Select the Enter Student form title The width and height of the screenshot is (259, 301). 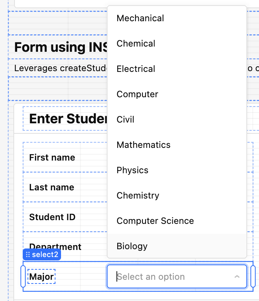68,119
